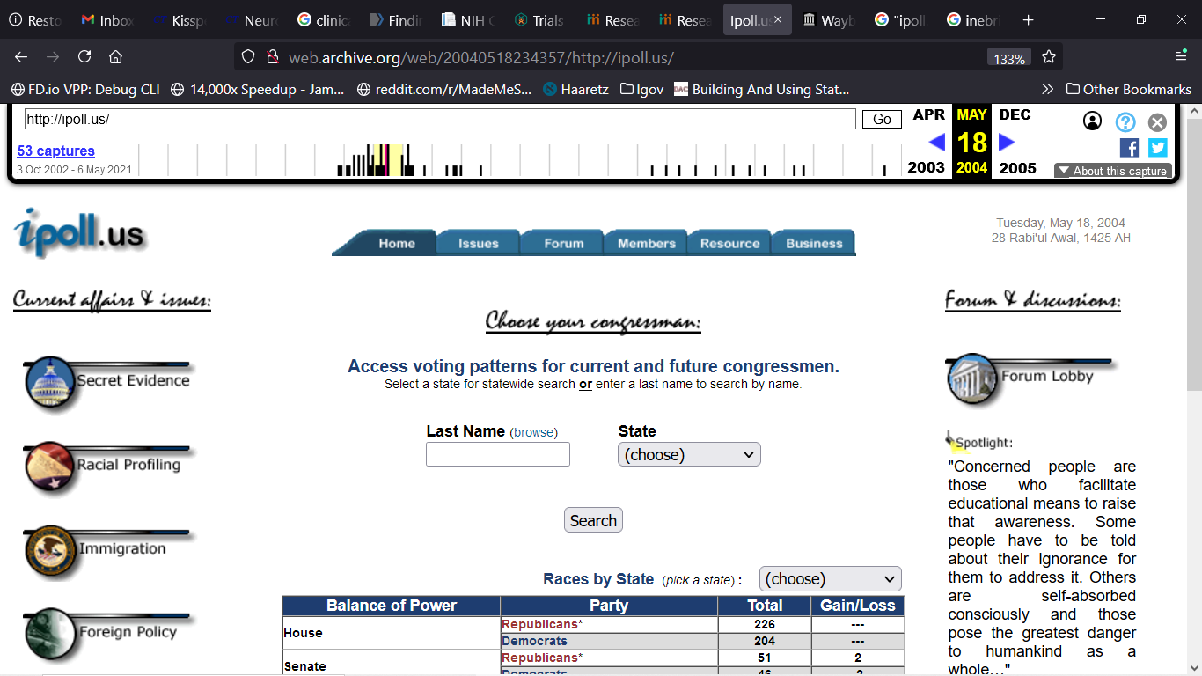Expand About this capture
The image size is (1202, 676).
(x=1113, y=171)
